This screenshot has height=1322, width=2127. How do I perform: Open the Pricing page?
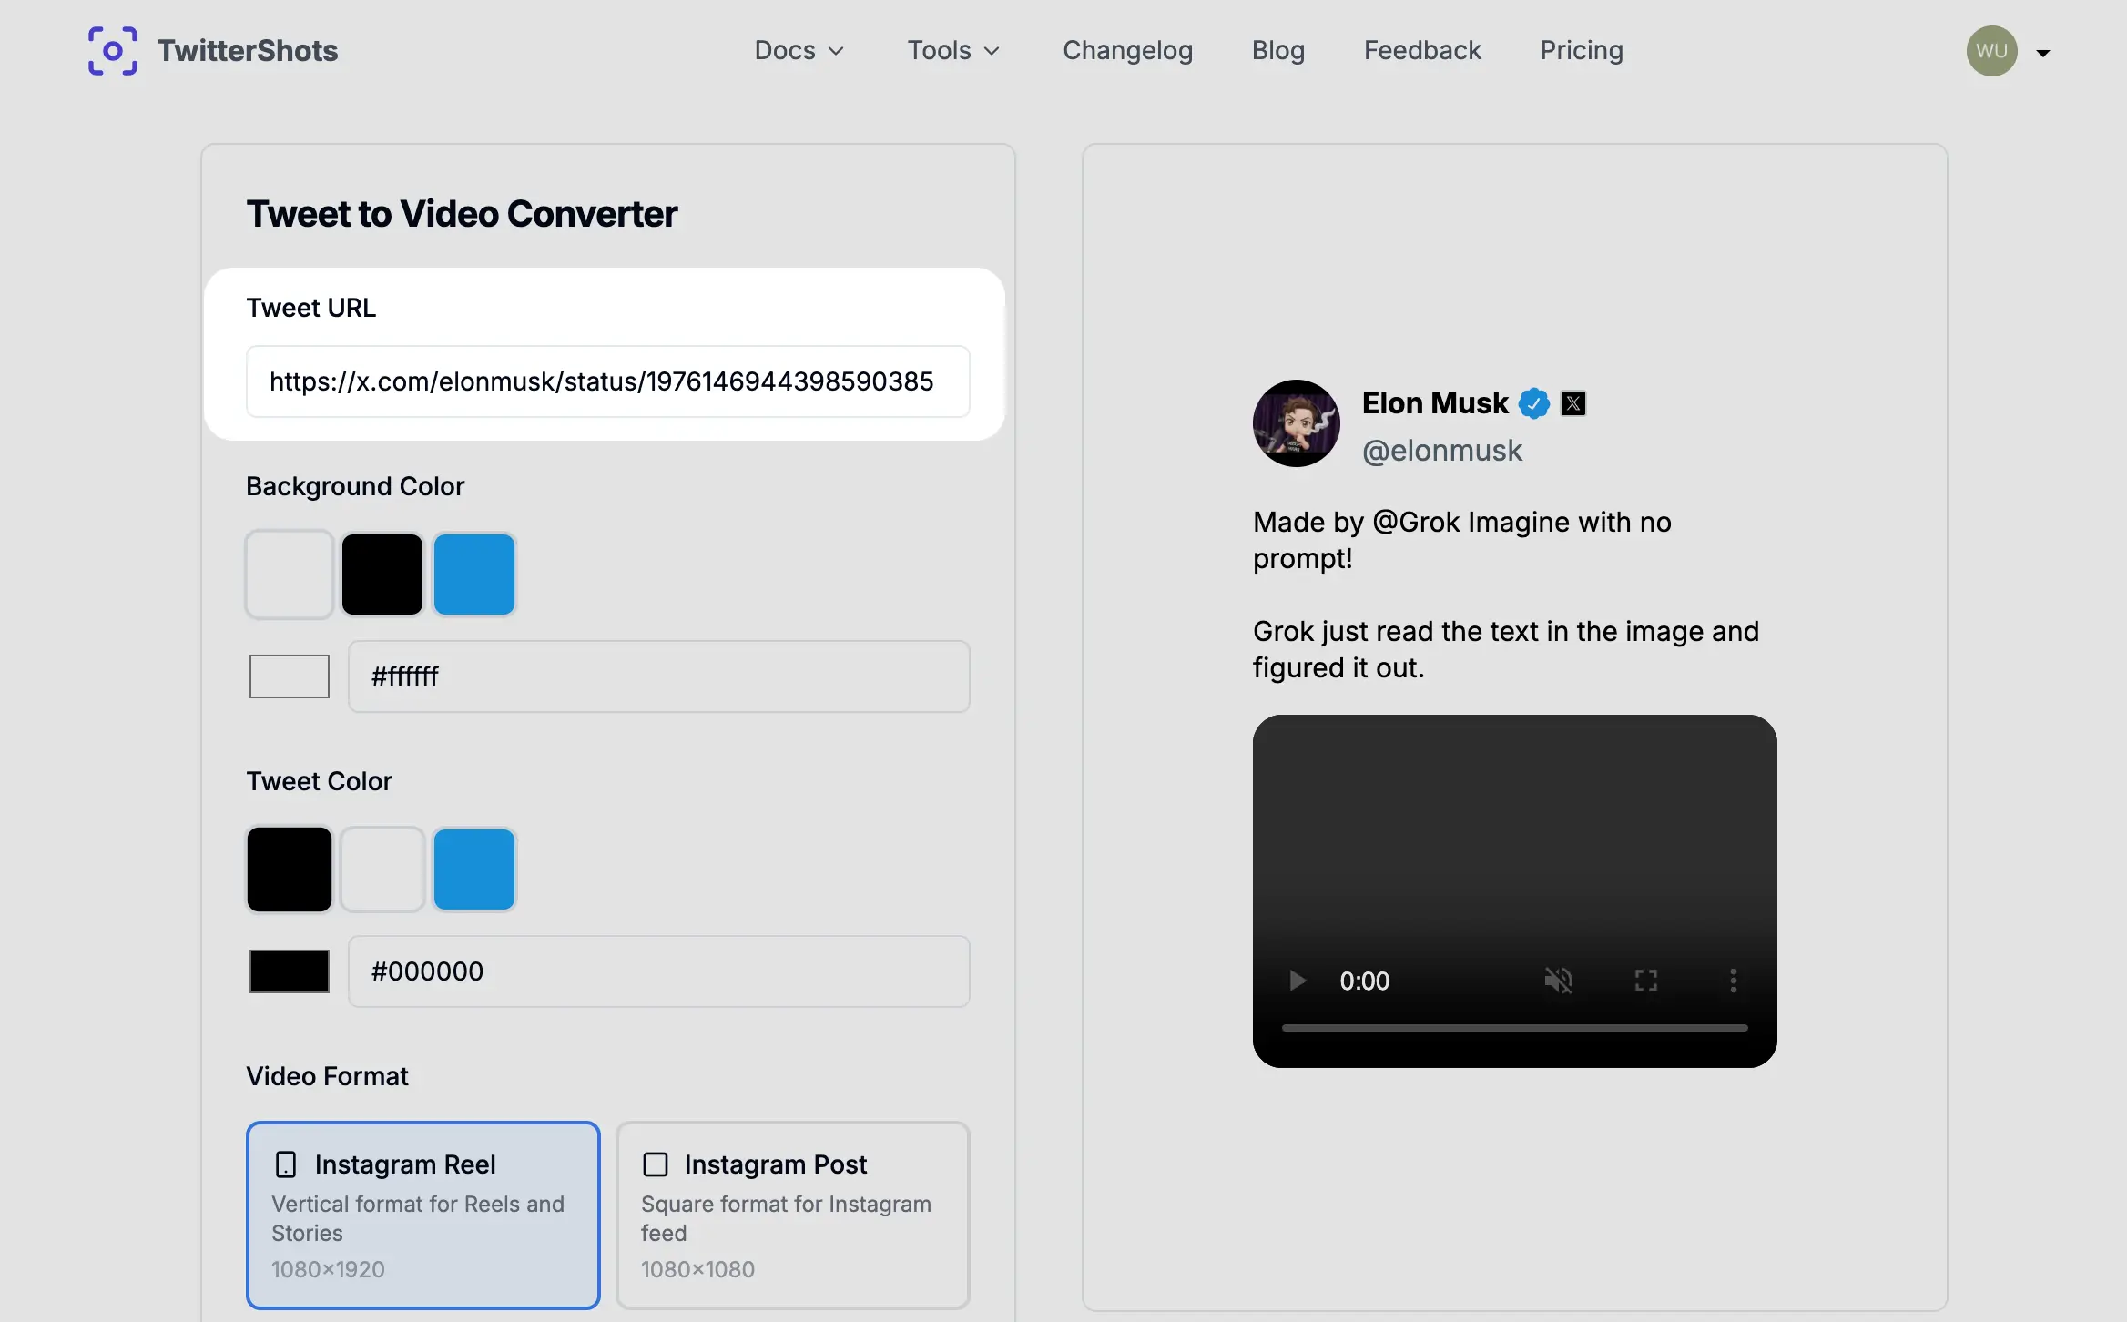pos(1581,51)
